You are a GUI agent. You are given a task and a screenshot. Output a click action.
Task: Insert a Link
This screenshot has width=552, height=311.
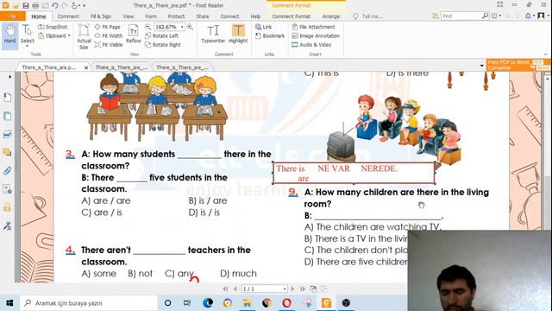point(263,27)
